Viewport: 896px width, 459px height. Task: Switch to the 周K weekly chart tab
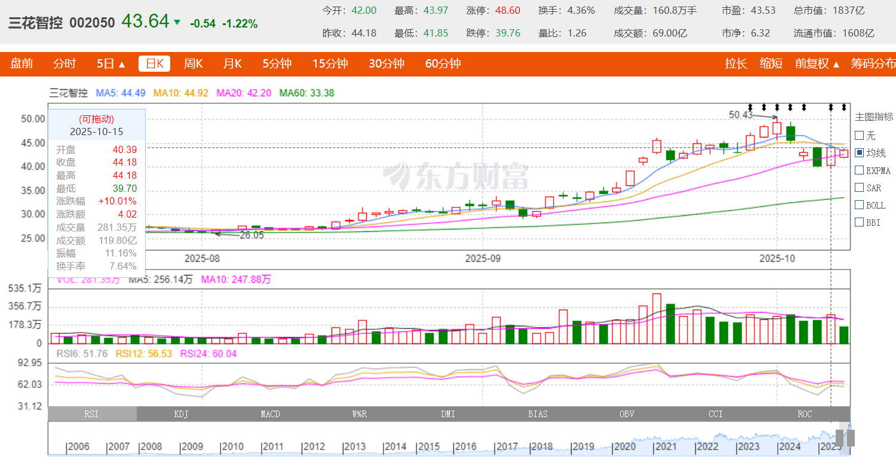[193, 64]
